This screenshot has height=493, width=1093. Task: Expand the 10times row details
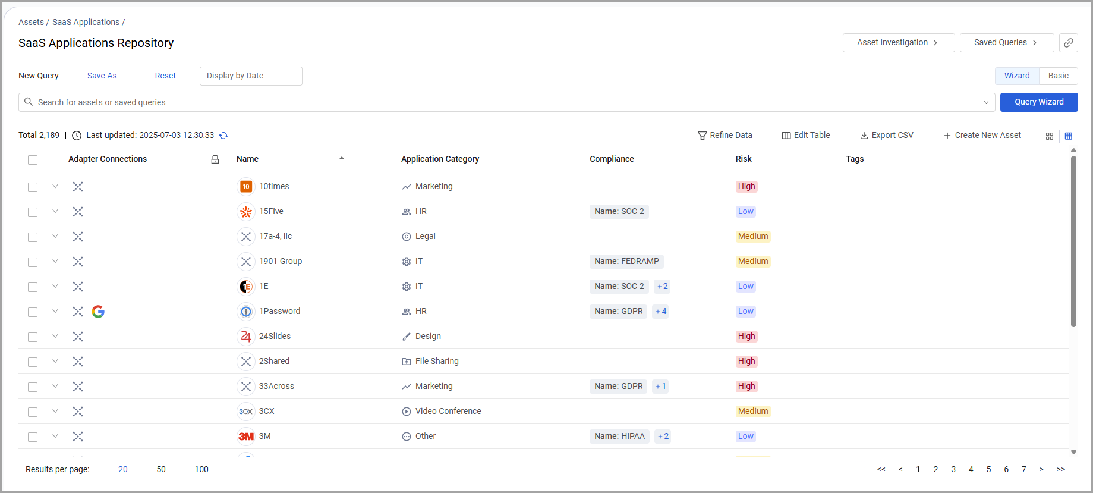pos(55,186)
